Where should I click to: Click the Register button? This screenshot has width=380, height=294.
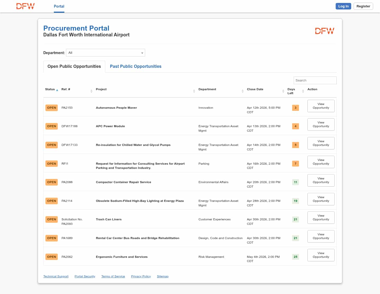(363, 6)
